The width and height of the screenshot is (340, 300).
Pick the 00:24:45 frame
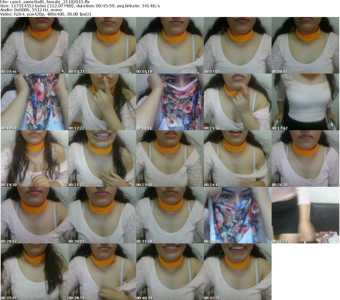[238, 158]
